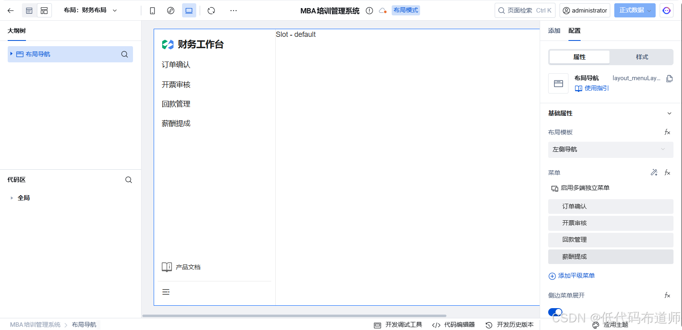
Task: Switch preview to mobile device icon
Action: (152, 11)
